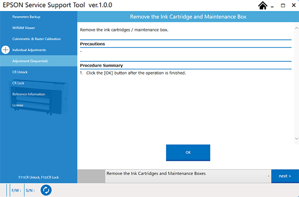
Task: Click scrollbar down arrow in content pane
Action: (x=297, y=139)
